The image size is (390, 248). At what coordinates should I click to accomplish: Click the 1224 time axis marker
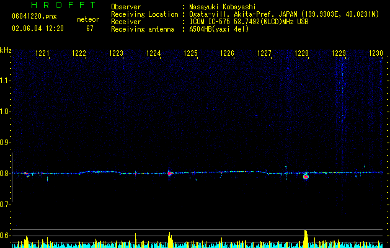pyautogui.click(x=154, y=53)
